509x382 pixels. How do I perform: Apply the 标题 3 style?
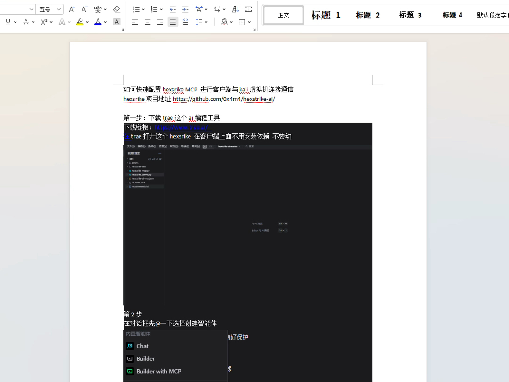[x=410, y=15]
